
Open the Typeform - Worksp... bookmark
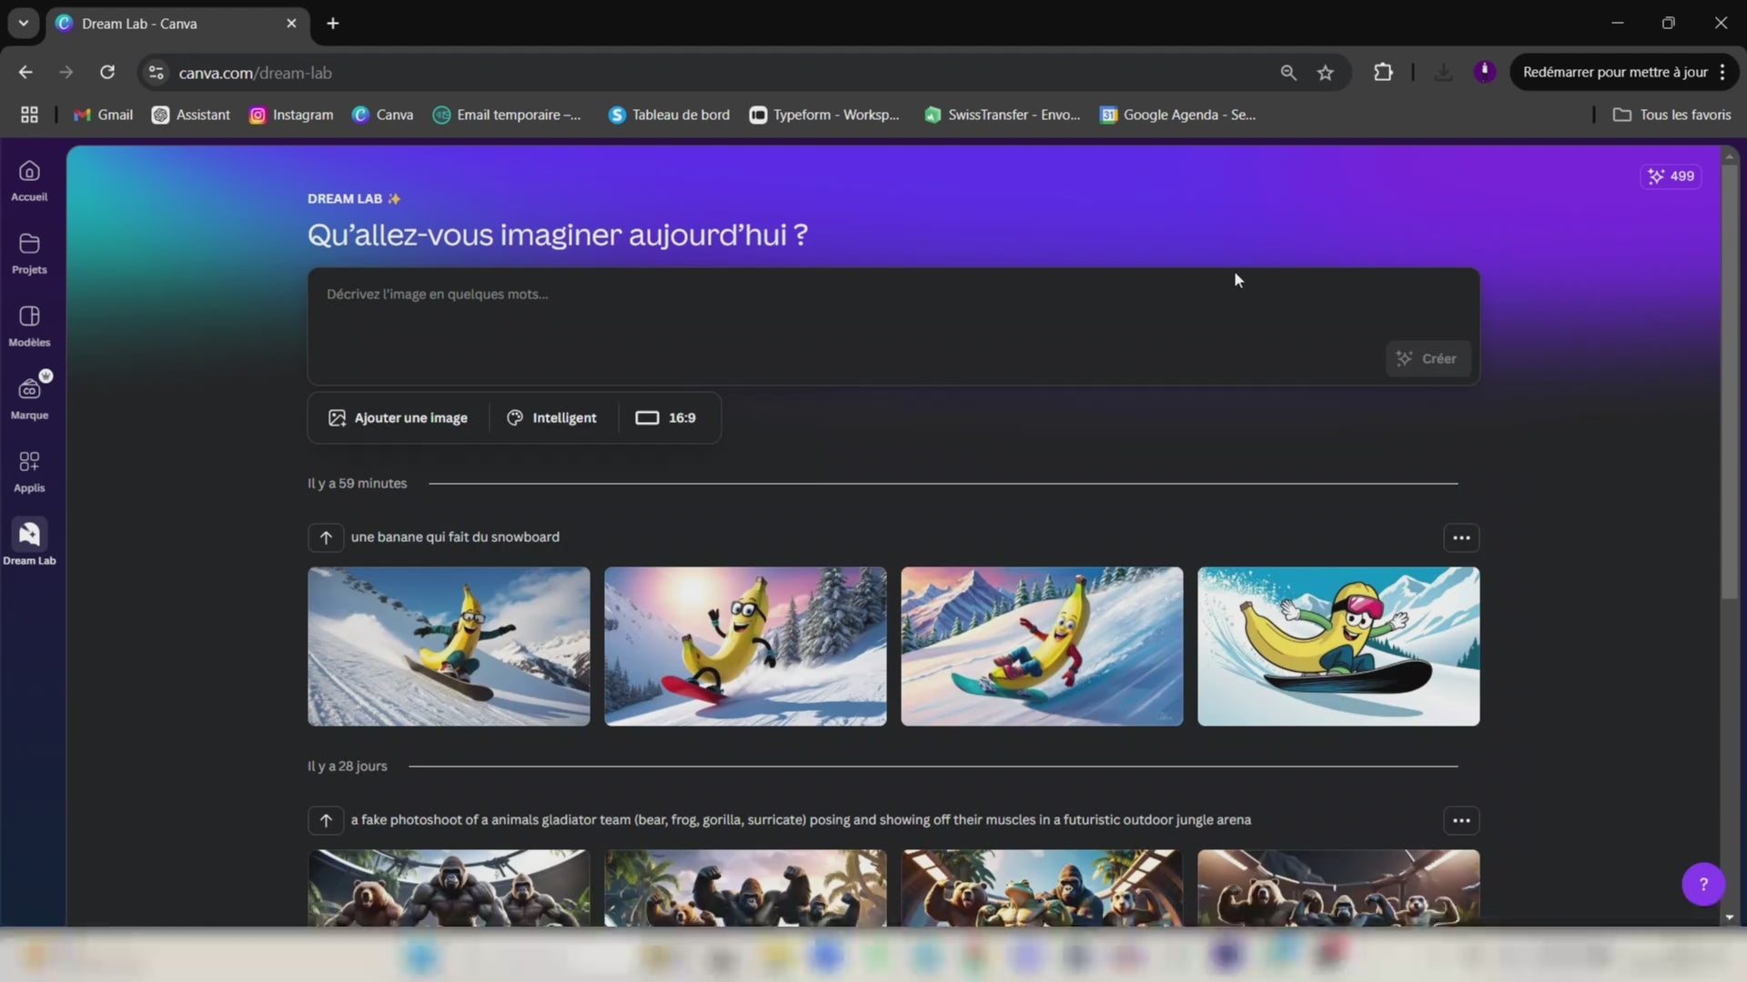[824, 115]
